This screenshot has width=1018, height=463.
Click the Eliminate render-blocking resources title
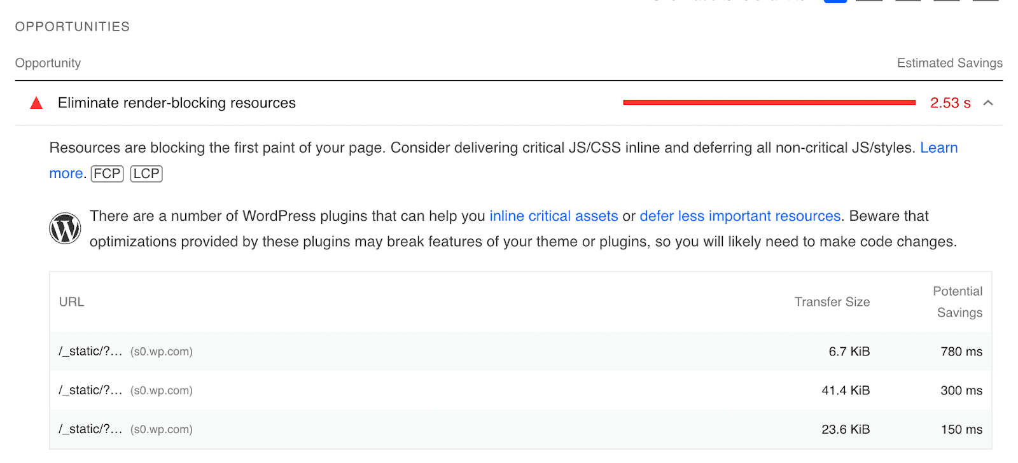[x=177, y=103]
